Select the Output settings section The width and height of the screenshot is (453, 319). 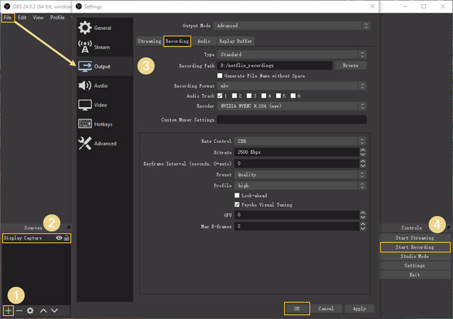[104, 66]
